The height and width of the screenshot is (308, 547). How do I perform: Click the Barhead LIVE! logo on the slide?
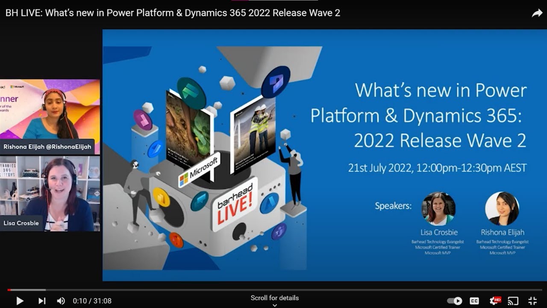click(235, 204)
